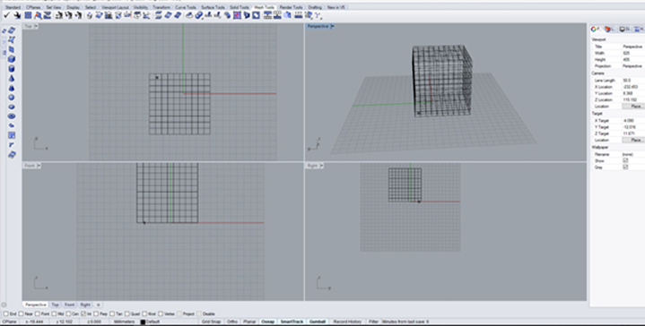Uncheck the wallpaper Show checkbox
645x326 pixels.
point(625,161)
